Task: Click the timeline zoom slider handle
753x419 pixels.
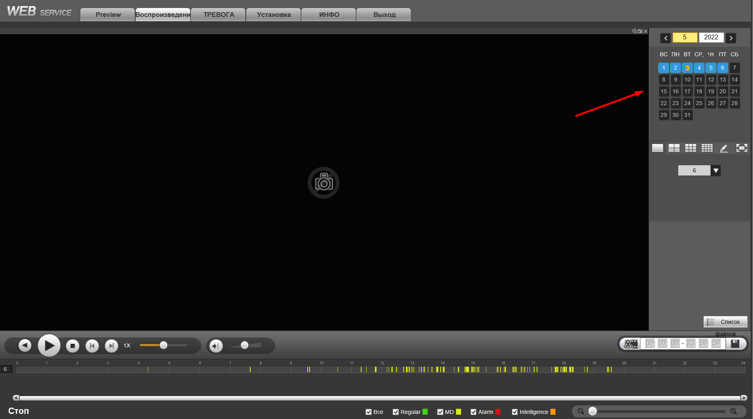Action: click(592, 411)
